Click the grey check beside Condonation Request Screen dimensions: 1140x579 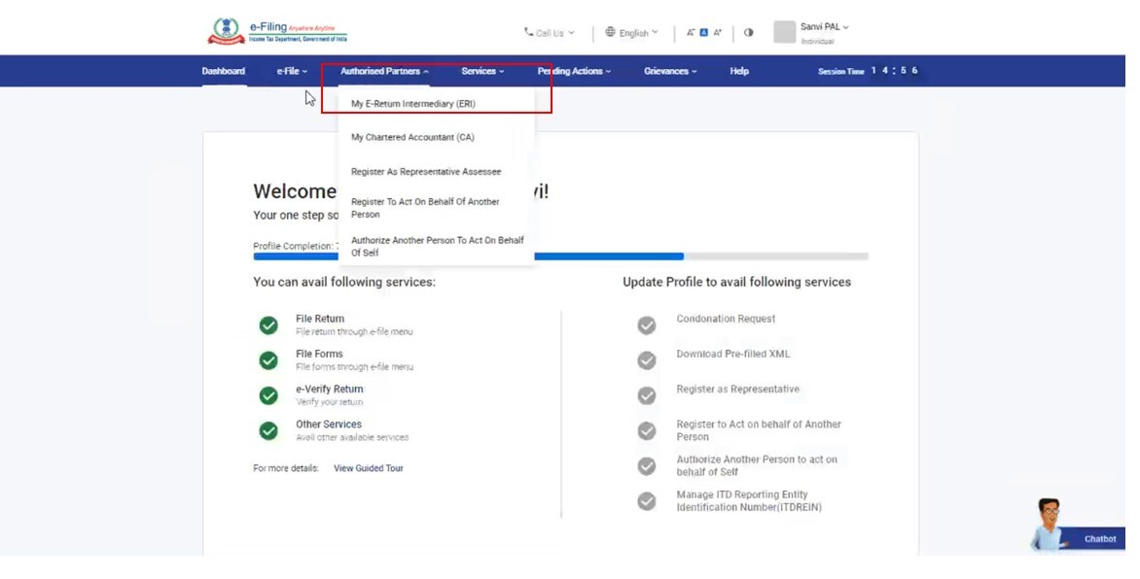647,325
